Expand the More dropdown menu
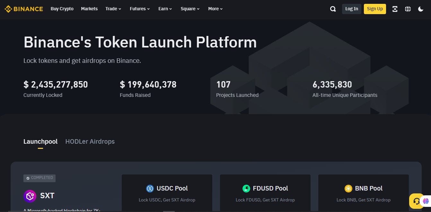Image resolution: width=431 pixels, height=212 pixels. 215,9
